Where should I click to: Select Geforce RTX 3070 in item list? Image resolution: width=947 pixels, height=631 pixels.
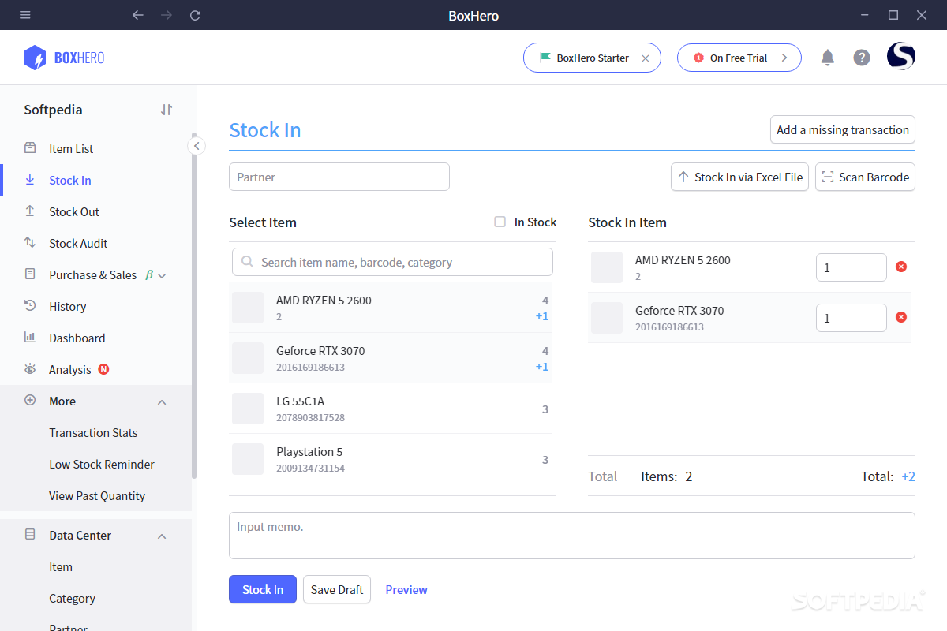[x=391, y=358]
